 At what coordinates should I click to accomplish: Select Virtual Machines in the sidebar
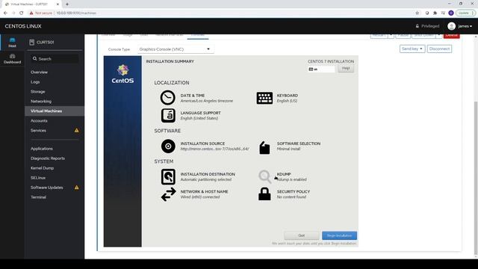tap(55, 111)
